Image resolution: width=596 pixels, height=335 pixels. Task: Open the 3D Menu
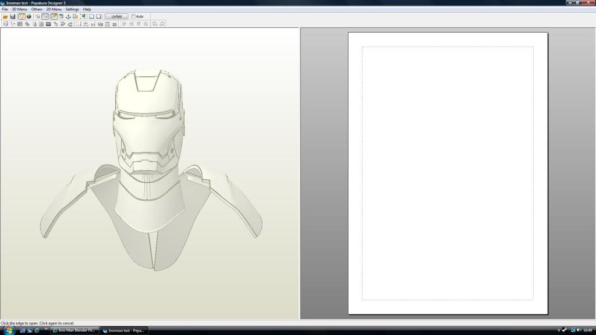pos(19,9)
